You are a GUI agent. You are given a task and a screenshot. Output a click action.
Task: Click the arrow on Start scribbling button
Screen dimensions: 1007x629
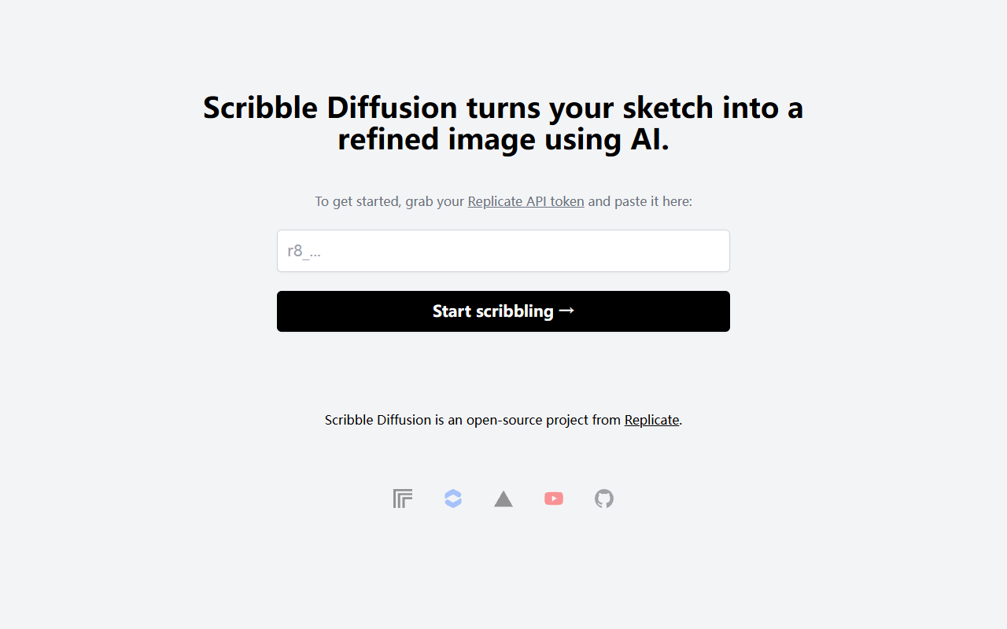coord(566,311)
